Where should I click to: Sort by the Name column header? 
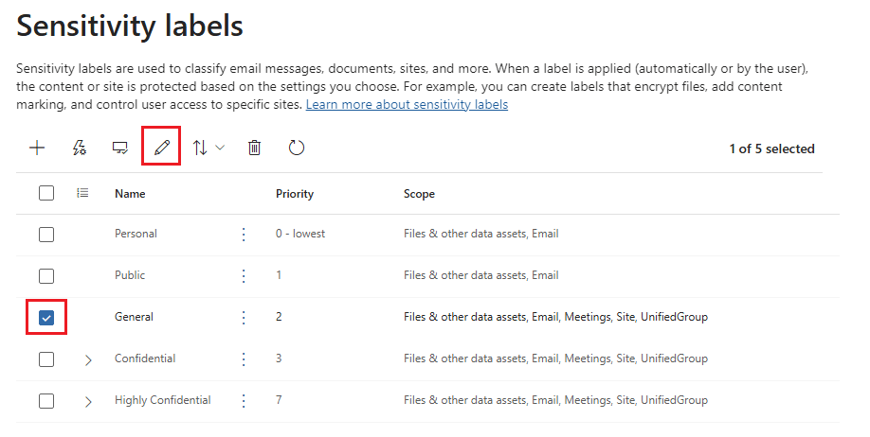pyautogui.click(x=130, y=194)
